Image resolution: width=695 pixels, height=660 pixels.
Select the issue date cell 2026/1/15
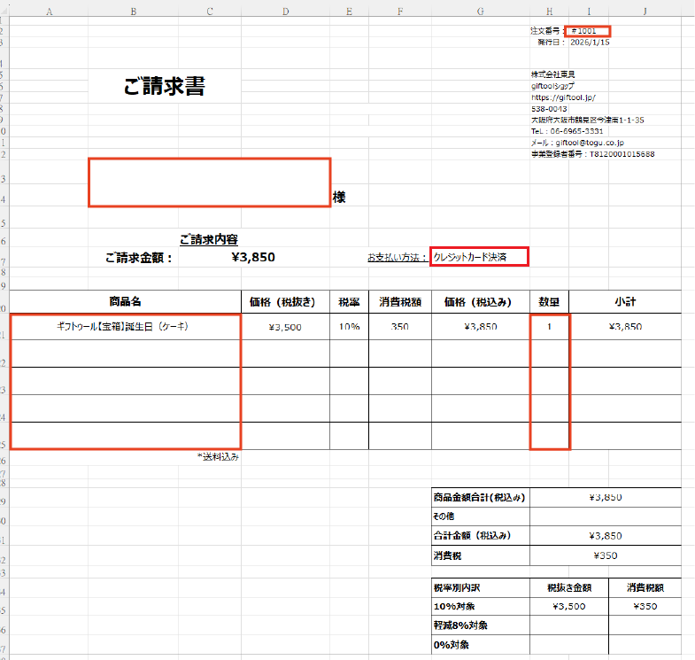[590, 42]
